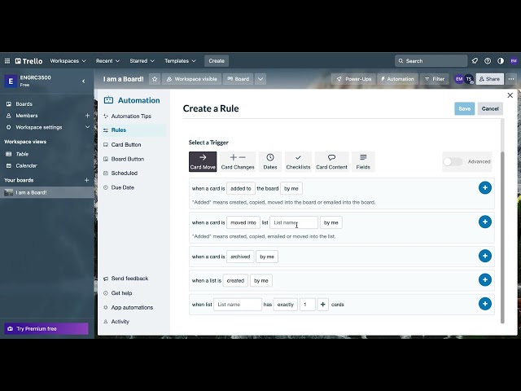Toggle 'by me' in the board trigger
This screenshot has height=391, width=521.
[x=291, y=188]
